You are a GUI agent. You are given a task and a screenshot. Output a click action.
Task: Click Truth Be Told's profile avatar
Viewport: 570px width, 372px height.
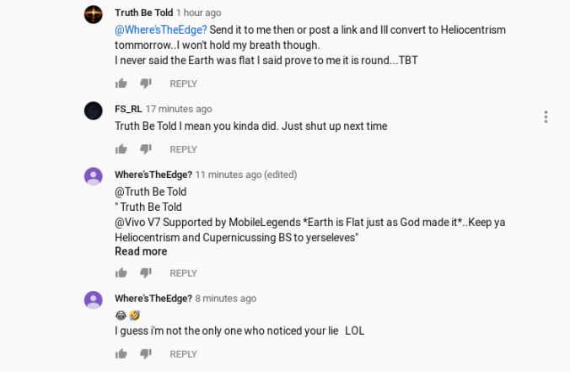pyautogui.click(x=94, y=14)
